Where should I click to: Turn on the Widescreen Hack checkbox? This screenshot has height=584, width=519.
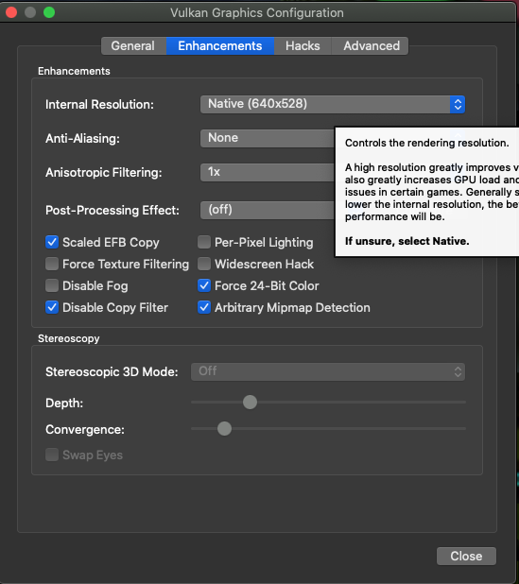tap(204, 264)
